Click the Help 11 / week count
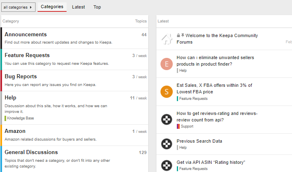 (138, 98)
